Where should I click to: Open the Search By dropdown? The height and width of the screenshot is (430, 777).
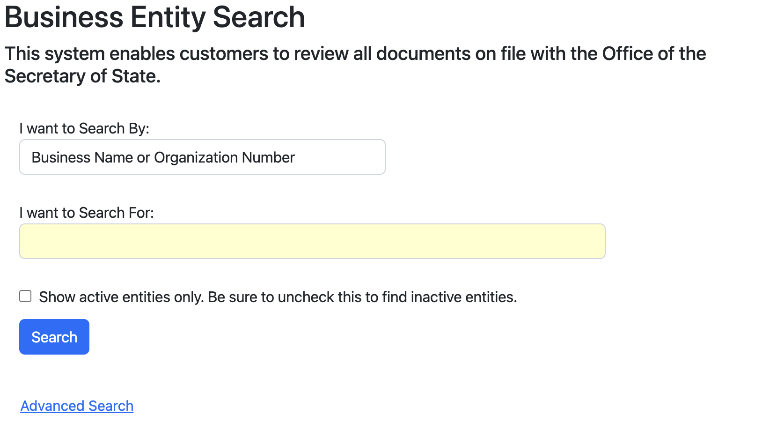(202, 157)
